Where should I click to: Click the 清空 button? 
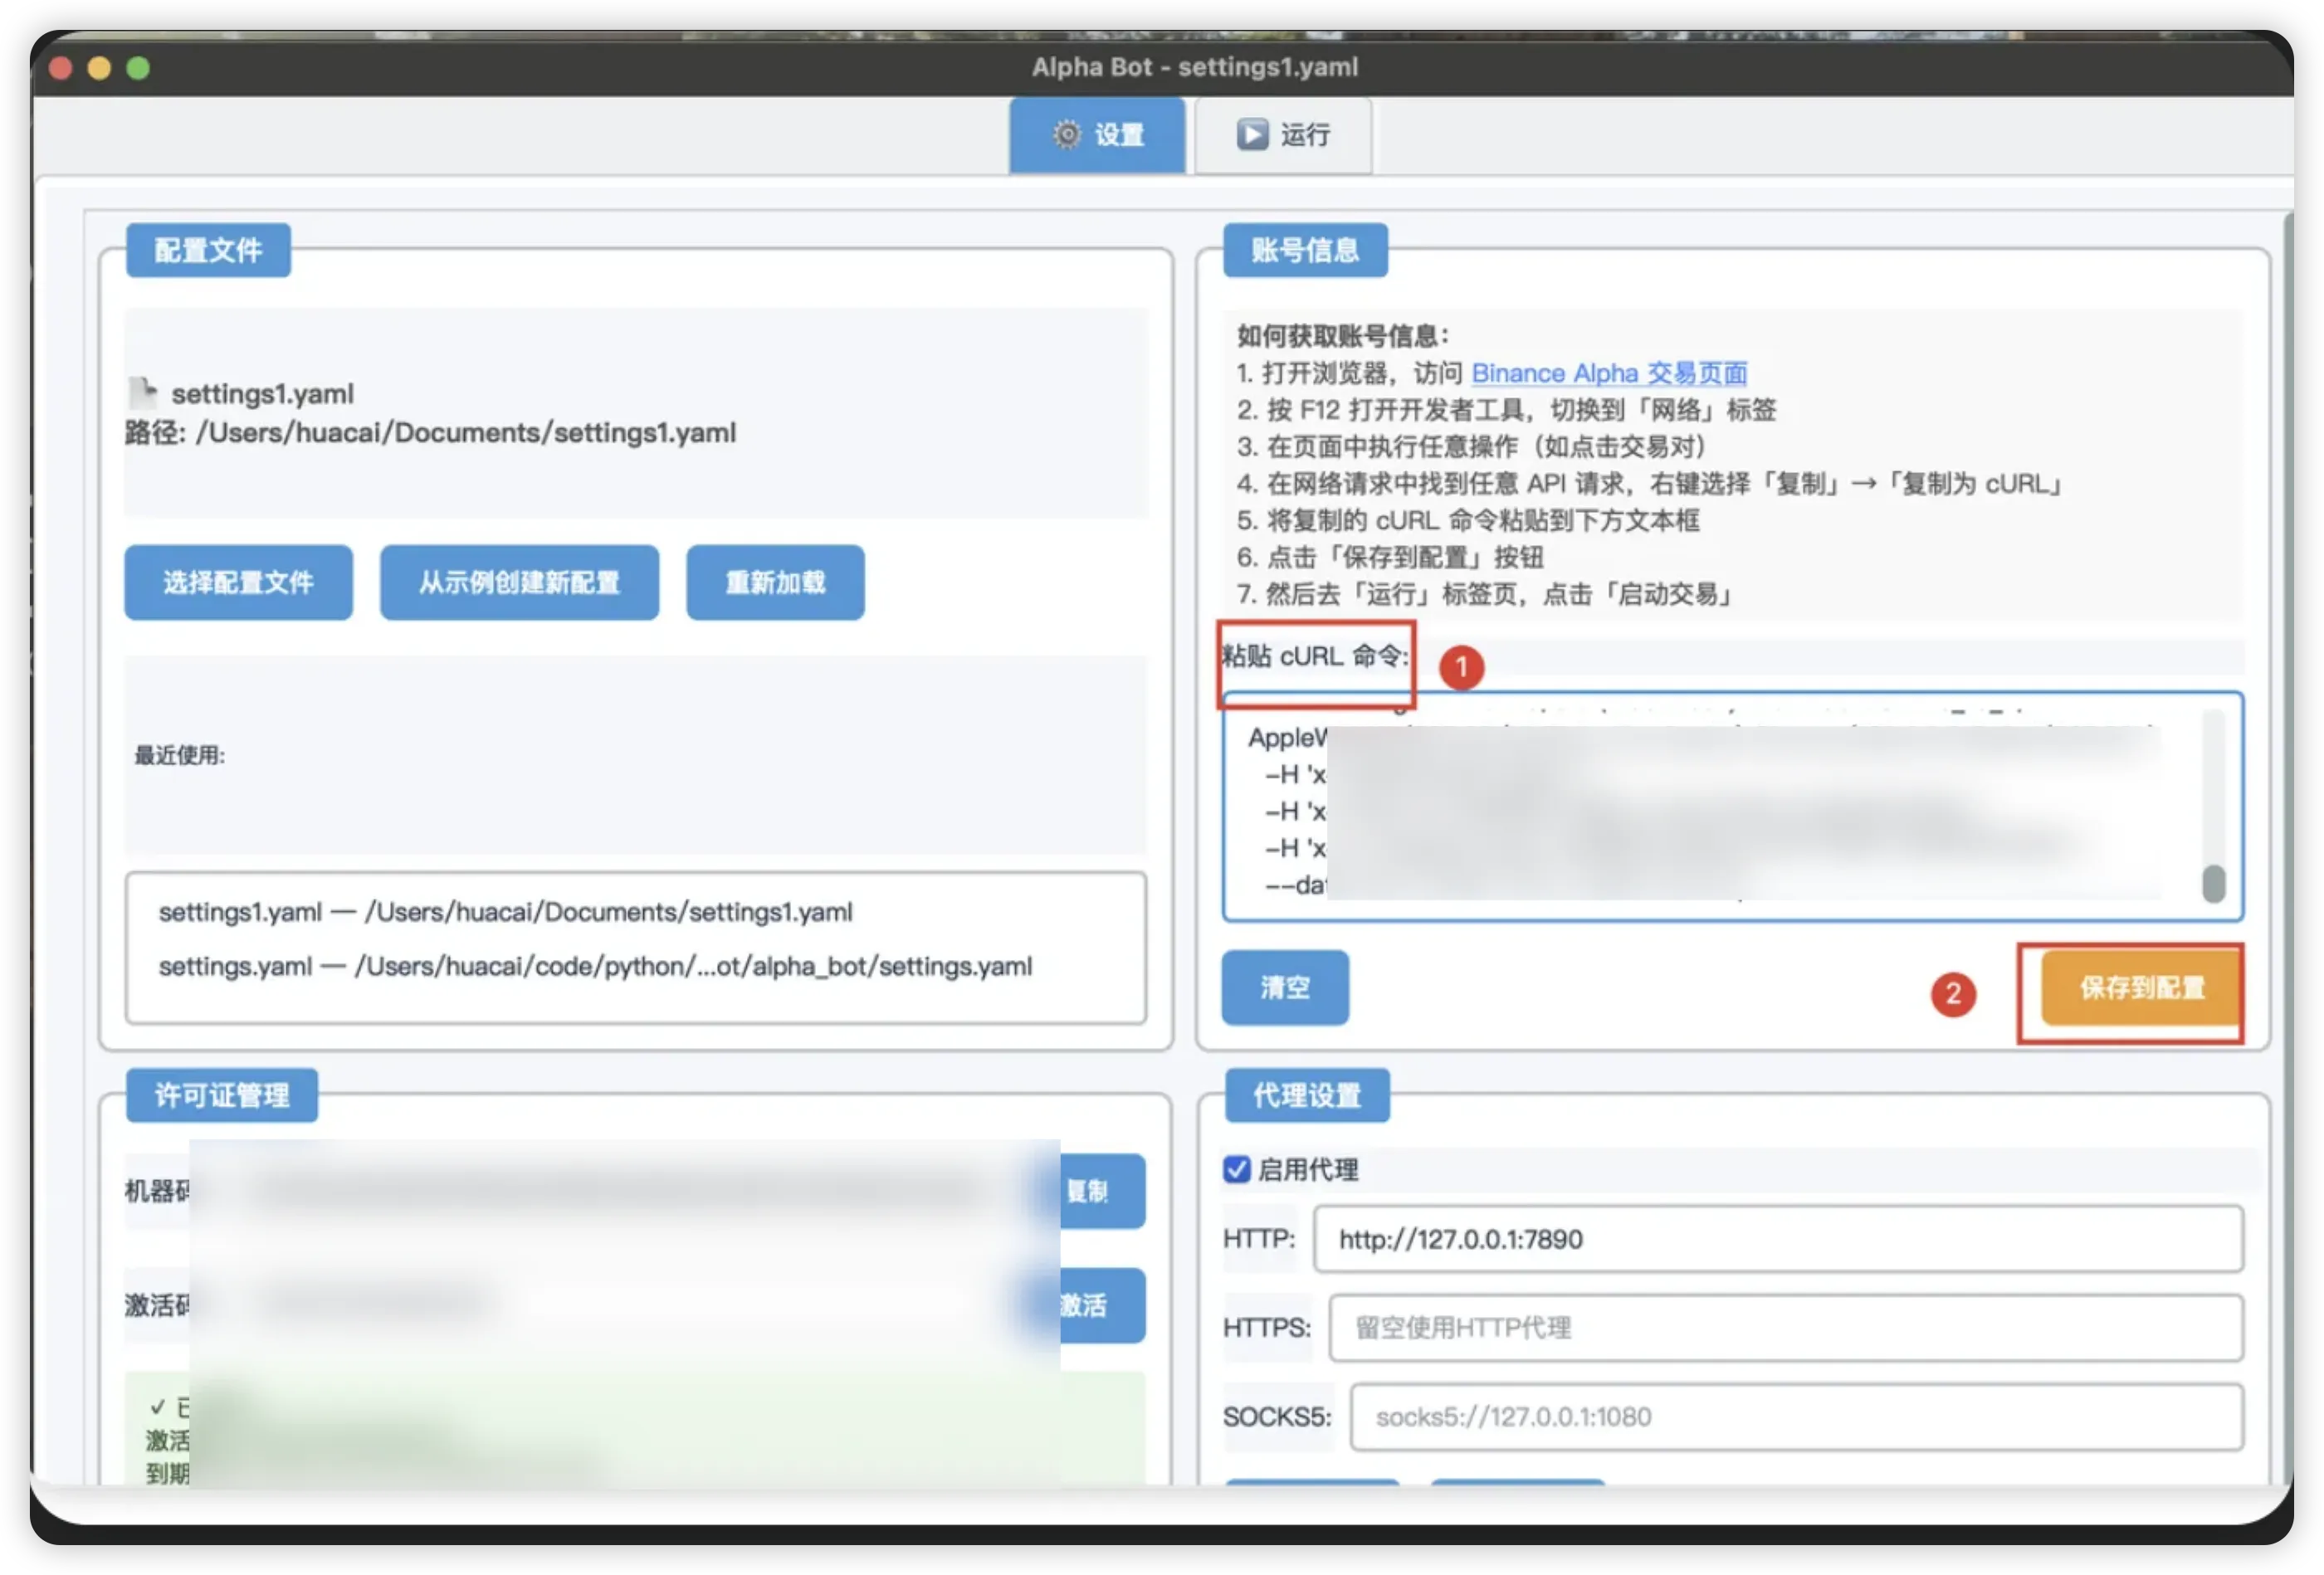coord(1284,987)
